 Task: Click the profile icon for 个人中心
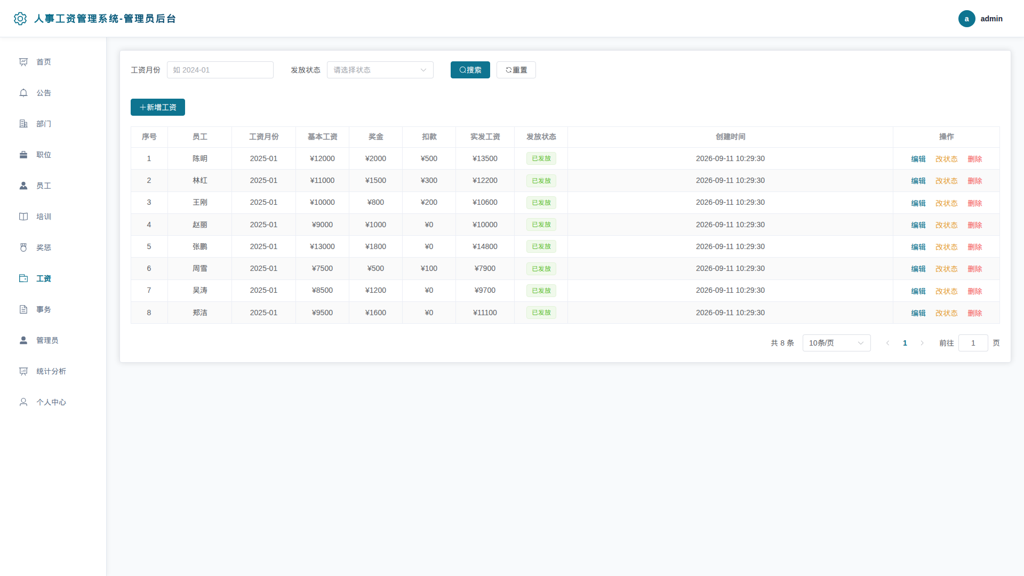tap(23, 402)
